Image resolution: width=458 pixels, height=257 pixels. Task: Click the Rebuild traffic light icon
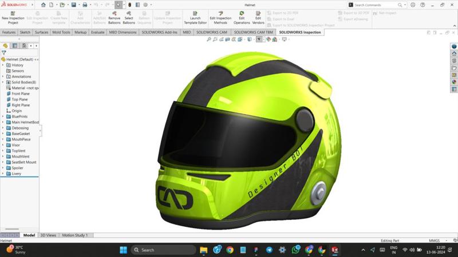[130, 5]
